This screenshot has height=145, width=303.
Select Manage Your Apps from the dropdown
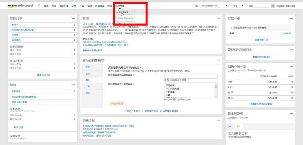[x=125, y=18]
